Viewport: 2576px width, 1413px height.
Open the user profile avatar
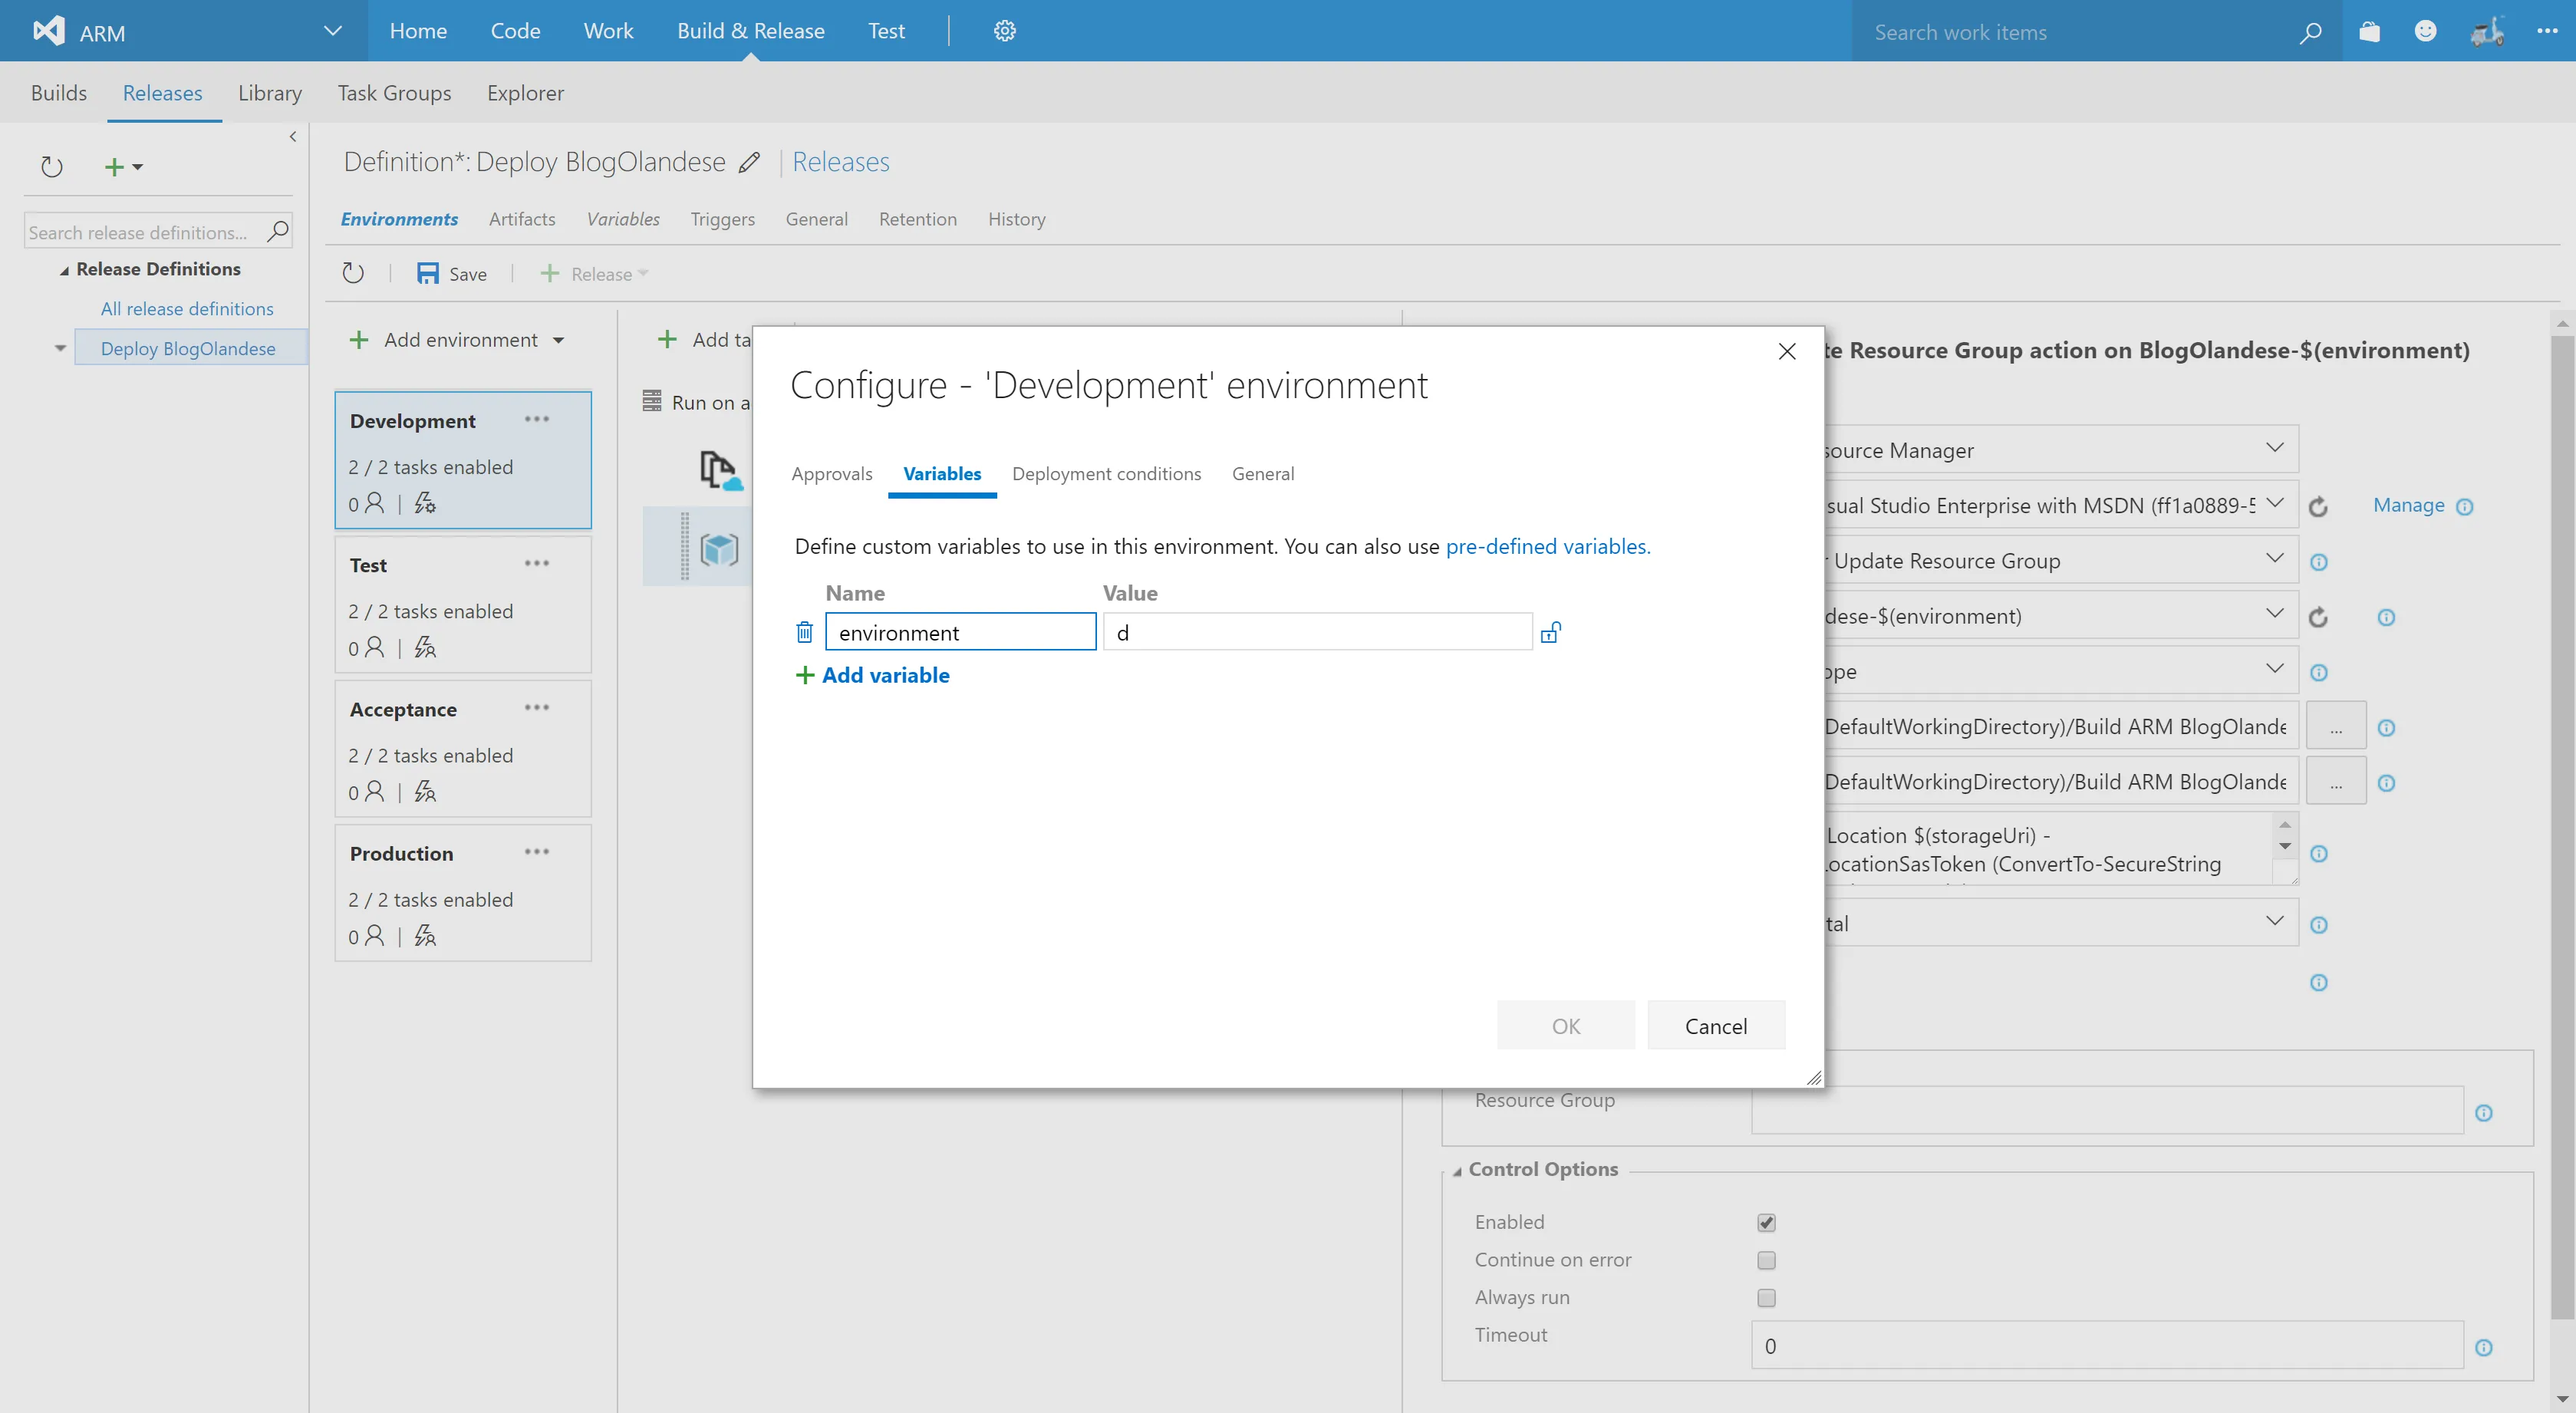(x=2487, y=31)
